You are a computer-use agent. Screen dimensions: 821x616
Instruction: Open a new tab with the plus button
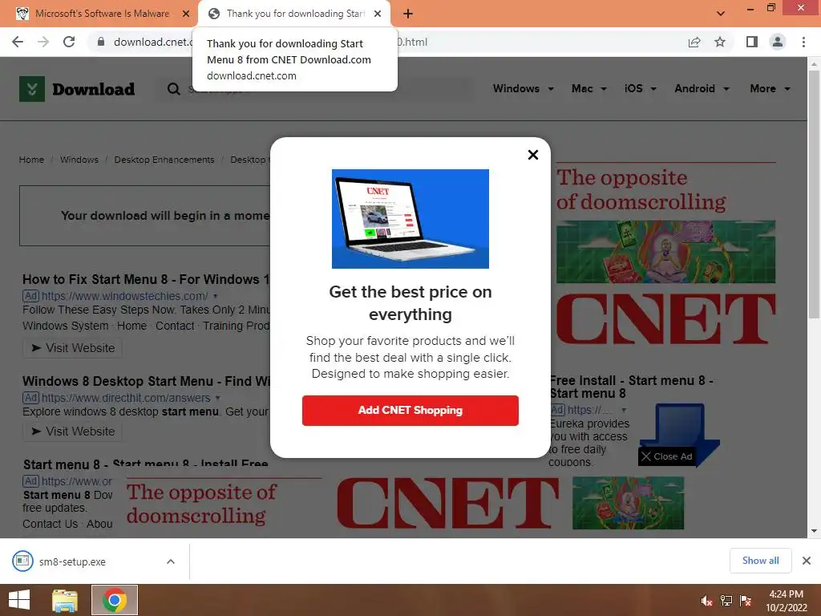pos(408,14)
